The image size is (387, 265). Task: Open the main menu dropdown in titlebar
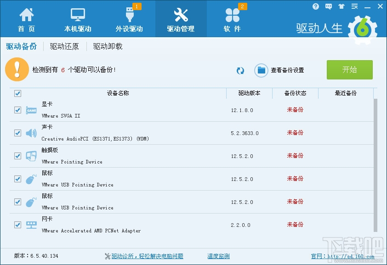pyautogui.click(x=354, y=6)
